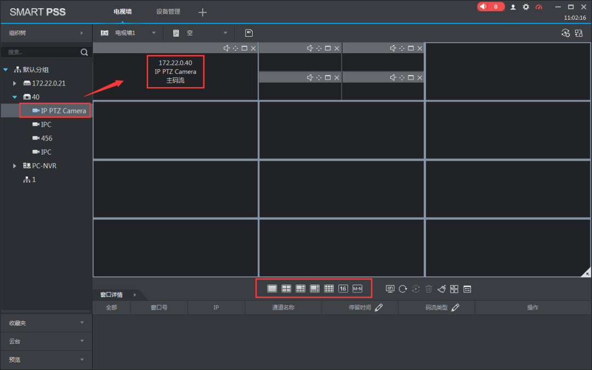Select single-window split layout
This screenshot has width=592, height=370.
point(272,289)
